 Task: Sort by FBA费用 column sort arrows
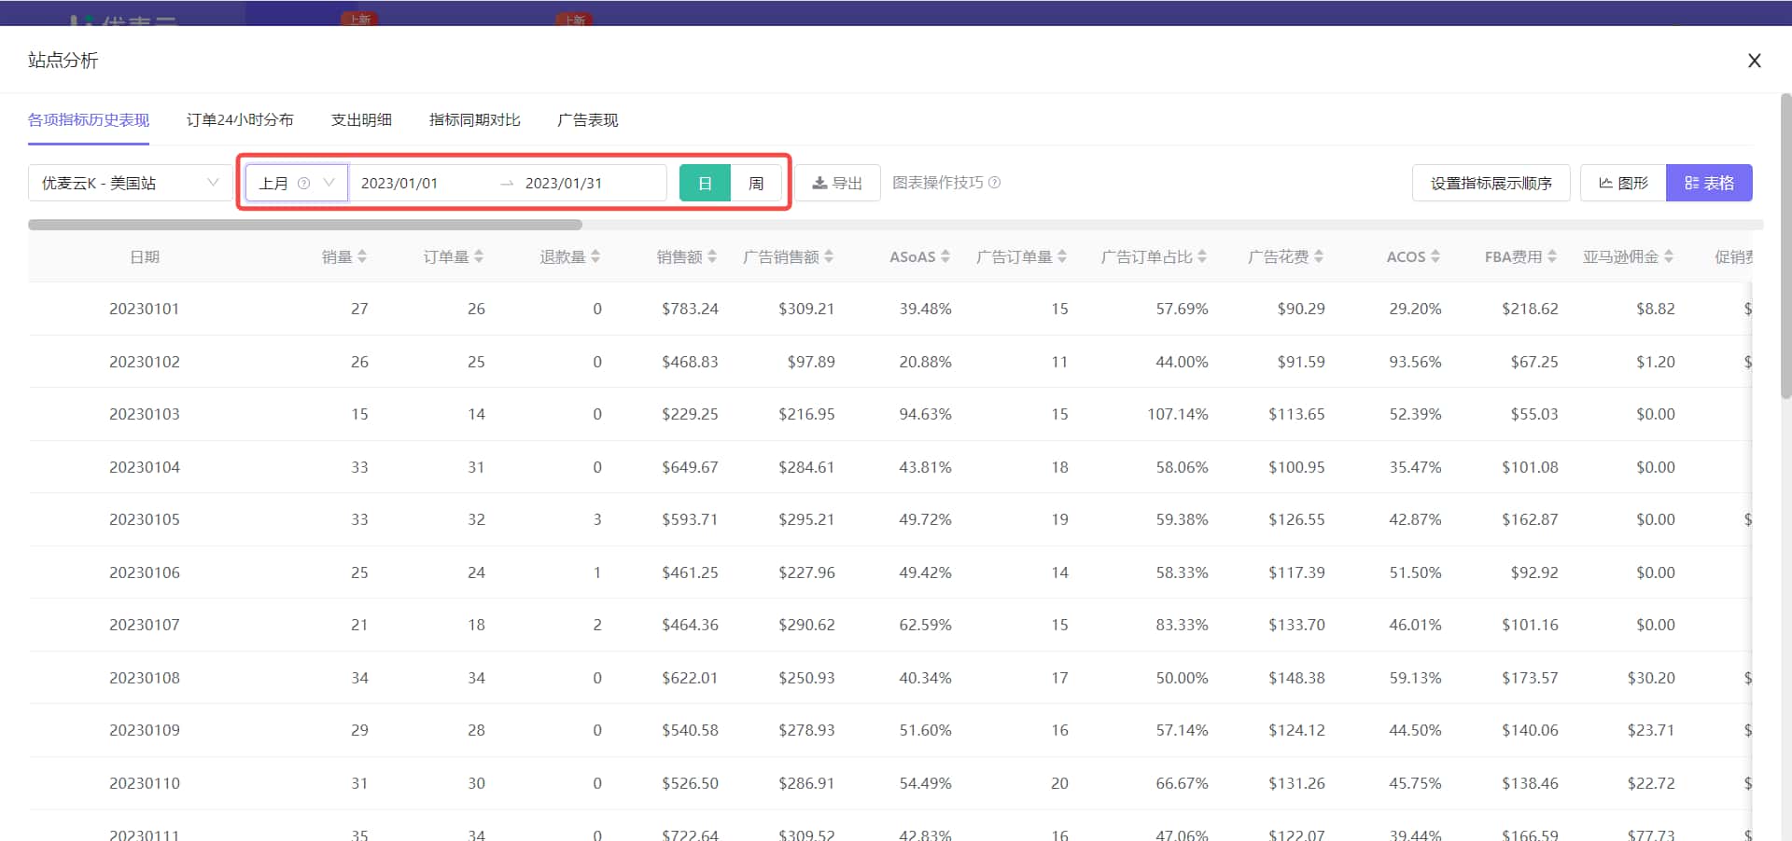(1552, 256)
